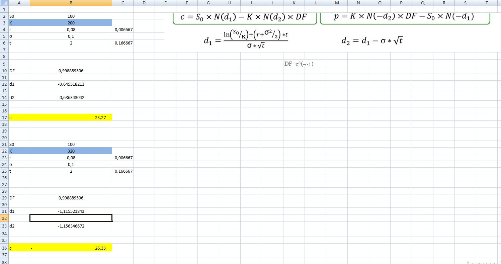Select the column T header
The height and width of the screenshot is (264, 501).
point(487,3)
